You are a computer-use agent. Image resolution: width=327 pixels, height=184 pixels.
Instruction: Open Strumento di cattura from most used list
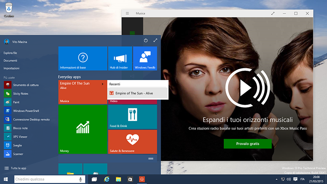click(21, 85)
